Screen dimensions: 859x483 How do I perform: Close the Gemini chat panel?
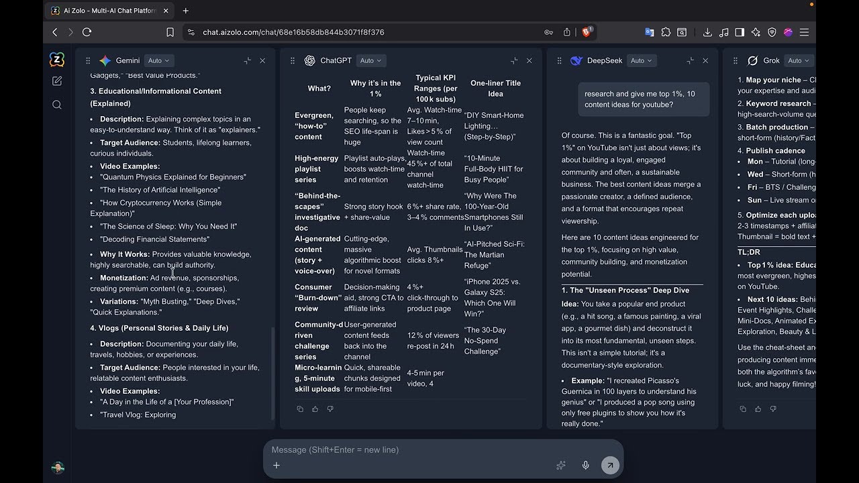(x=262, y=60)
